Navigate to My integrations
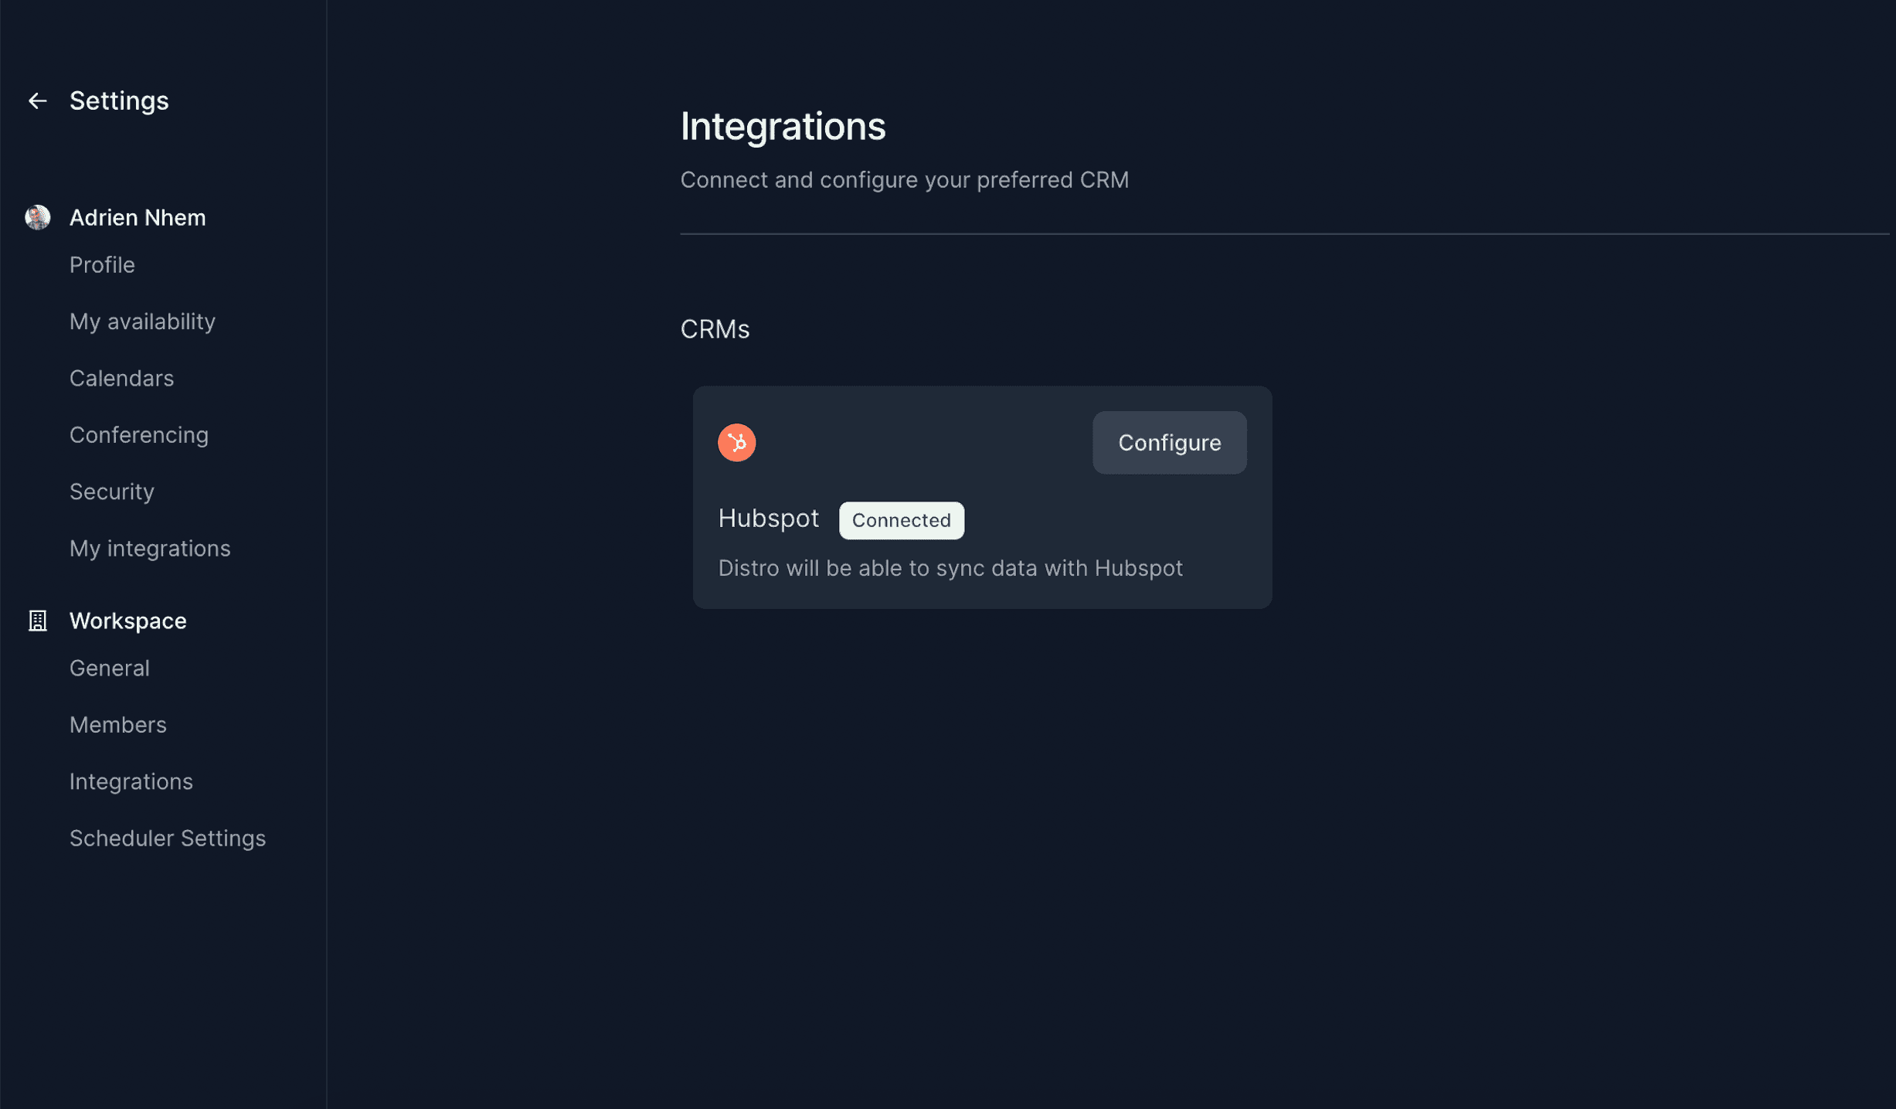The height and width of the screenshot is (1109, 1896). click(150, 549)
